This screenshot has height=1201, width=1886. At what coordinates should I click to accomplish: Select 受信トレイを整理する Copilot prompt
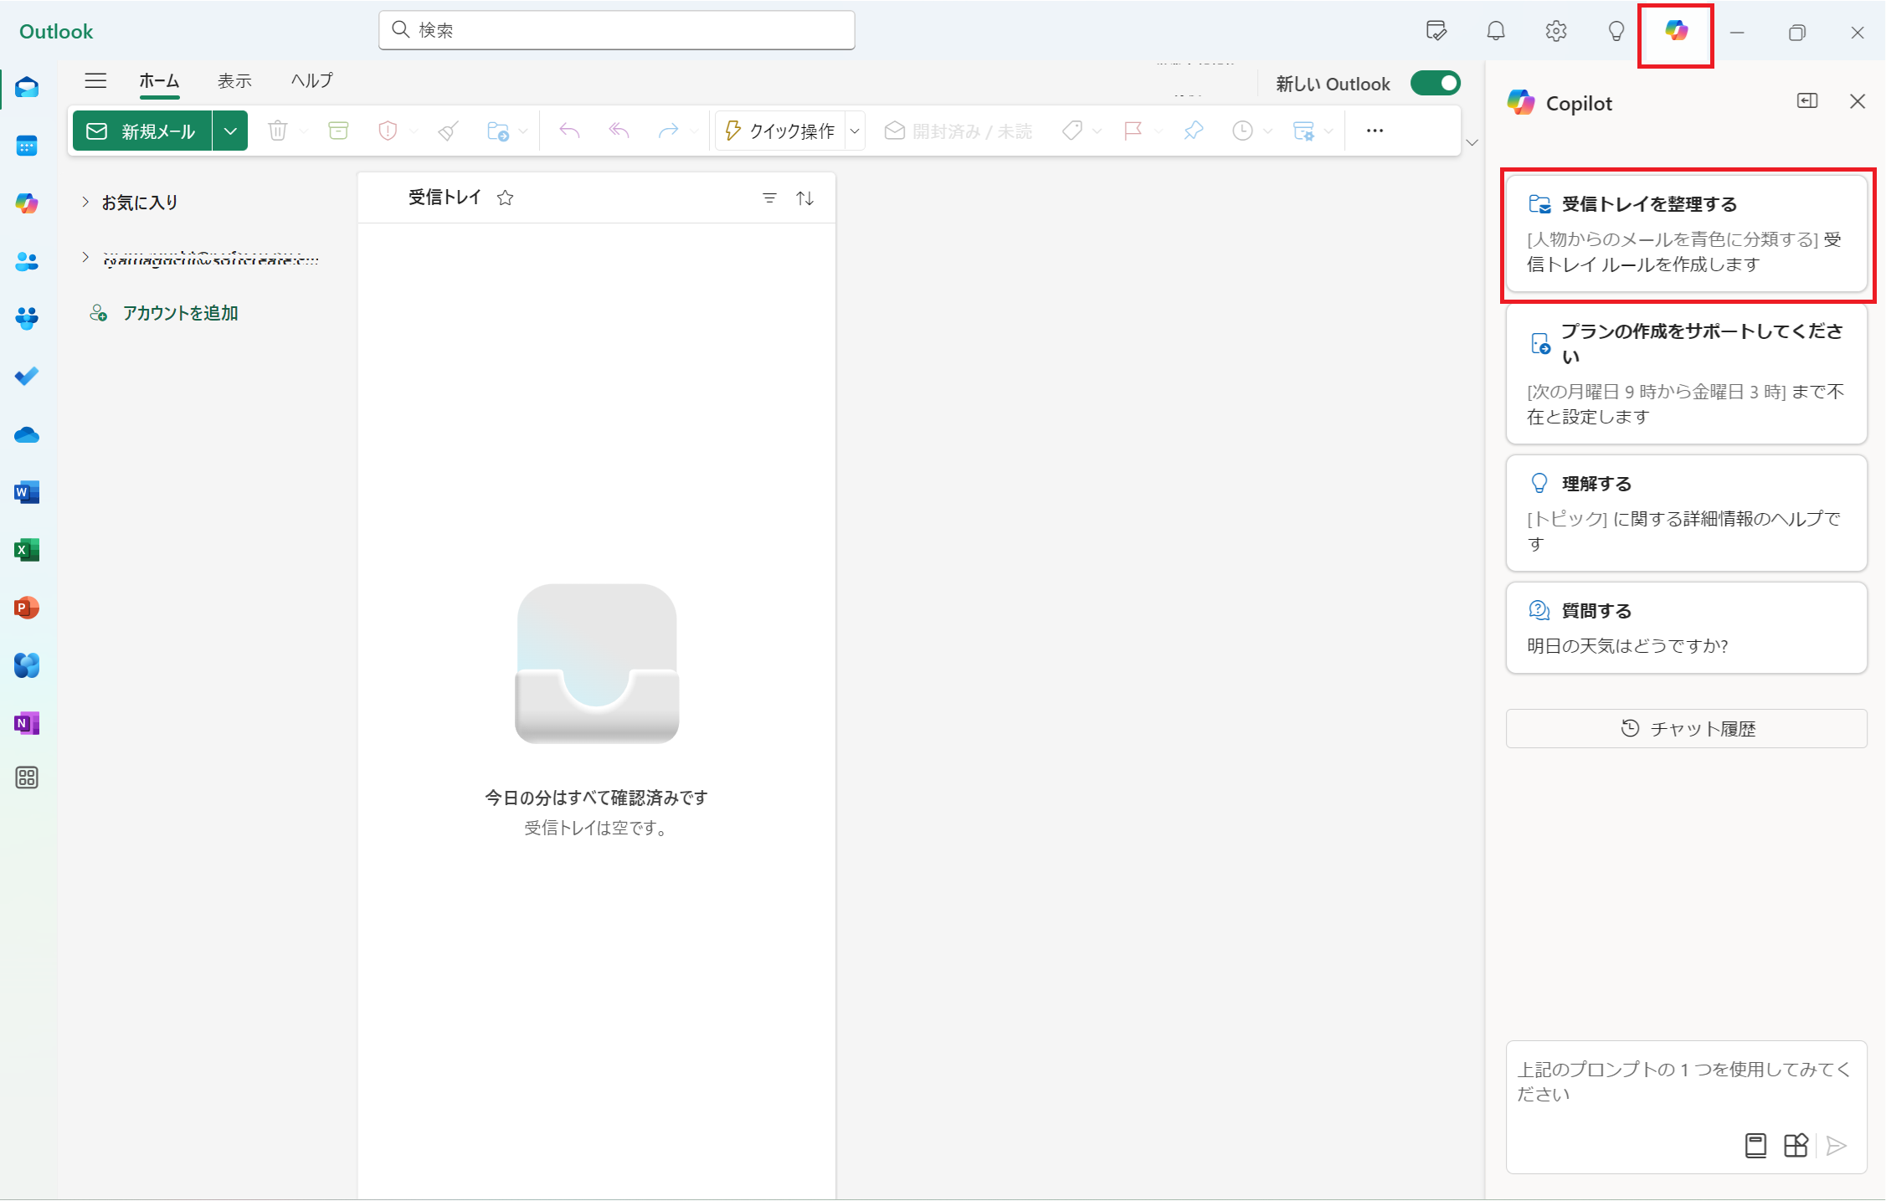point(1686,234)
